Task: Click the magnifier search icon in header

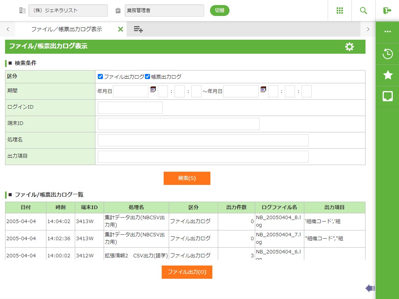Action: (x=364, y=11)
